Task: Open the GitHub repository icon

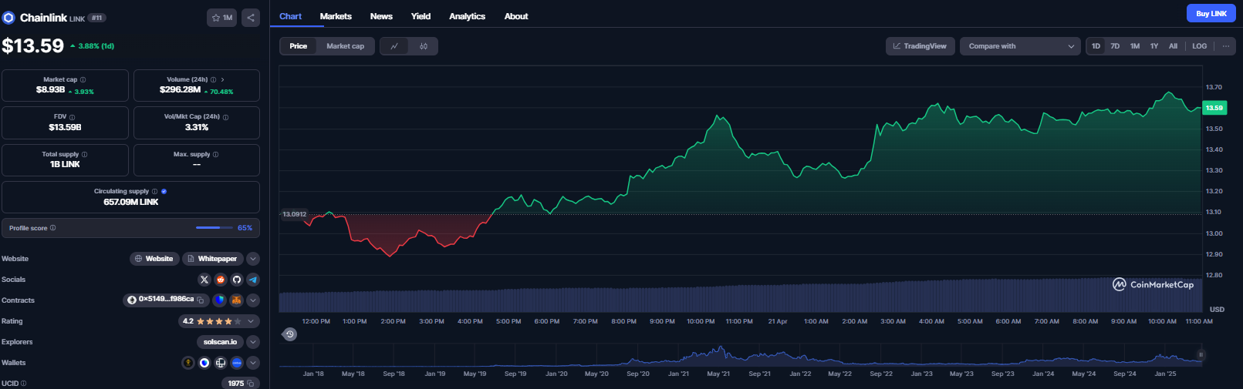Action: pyautogui.click(x=237, y=280)
